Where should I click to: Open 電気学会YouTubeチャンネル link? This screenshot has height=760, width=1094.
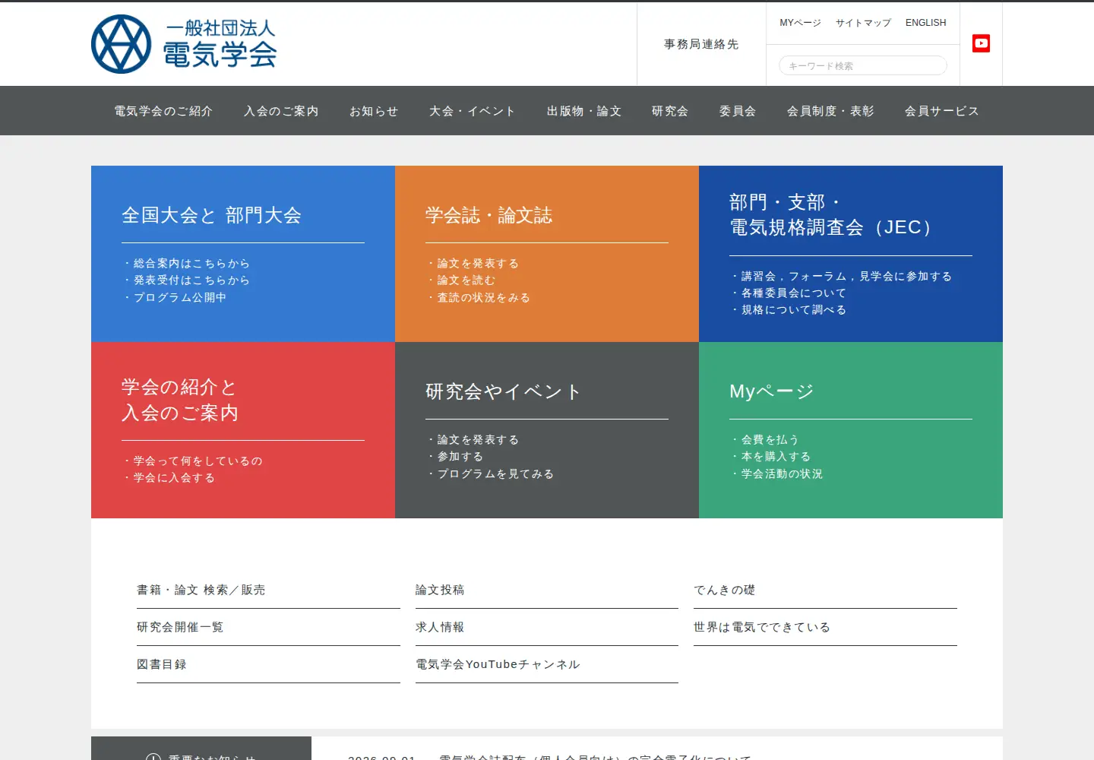(x=547, y=664)
